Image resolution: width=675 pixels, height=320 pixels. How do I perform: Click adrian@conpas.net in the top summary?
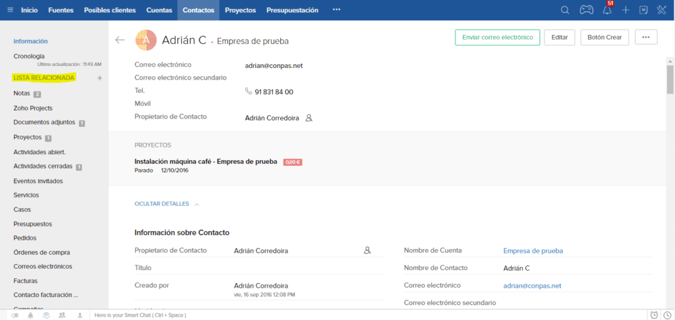click(274, 65)
